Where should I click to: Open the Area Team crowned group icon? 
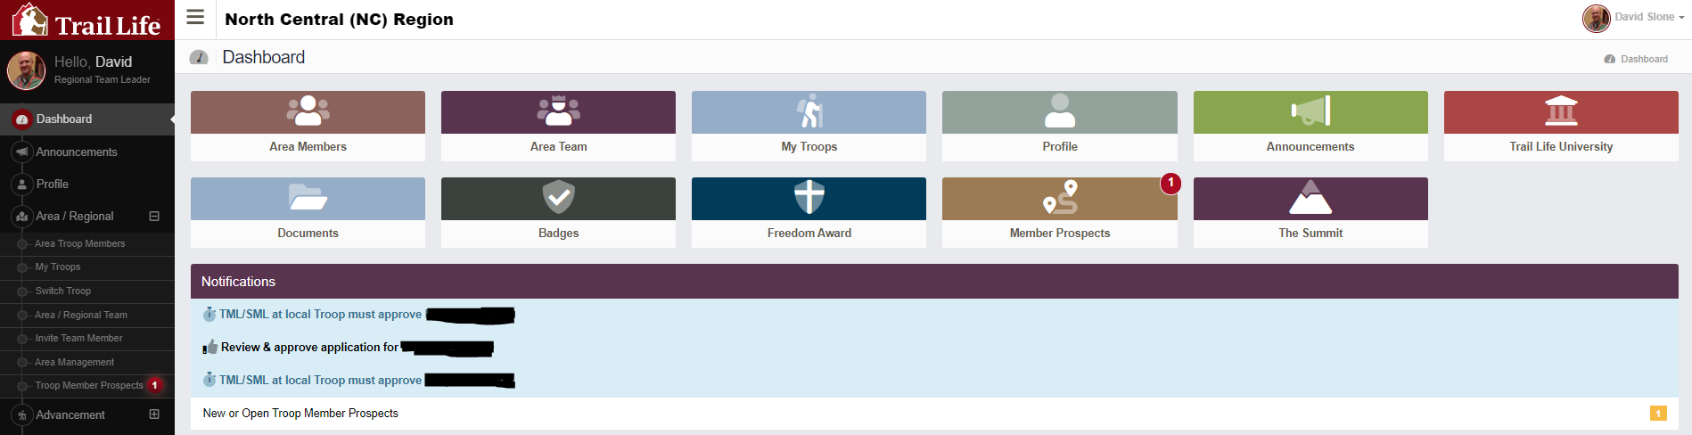click(558, 111)
